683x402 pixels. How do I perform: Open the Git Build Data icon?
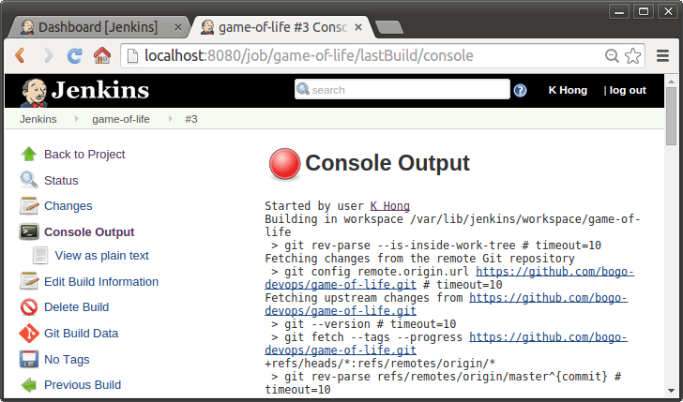(x=29, y=334)
